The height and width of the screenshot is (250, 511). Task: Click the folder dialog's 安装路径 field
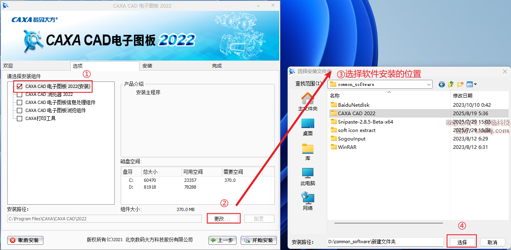click(x=385, y=242)
